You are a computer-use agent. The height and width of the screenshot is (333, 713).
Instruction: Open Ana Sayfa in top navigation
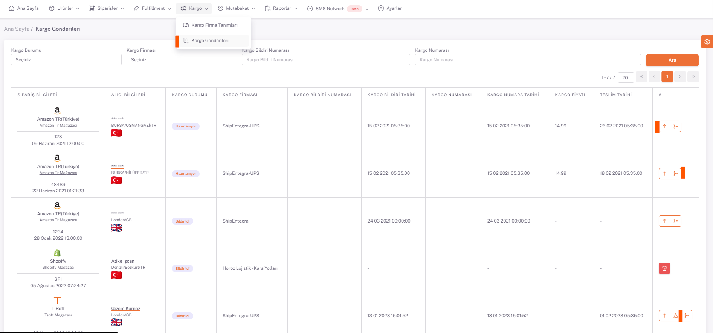[x=24, y=8]
